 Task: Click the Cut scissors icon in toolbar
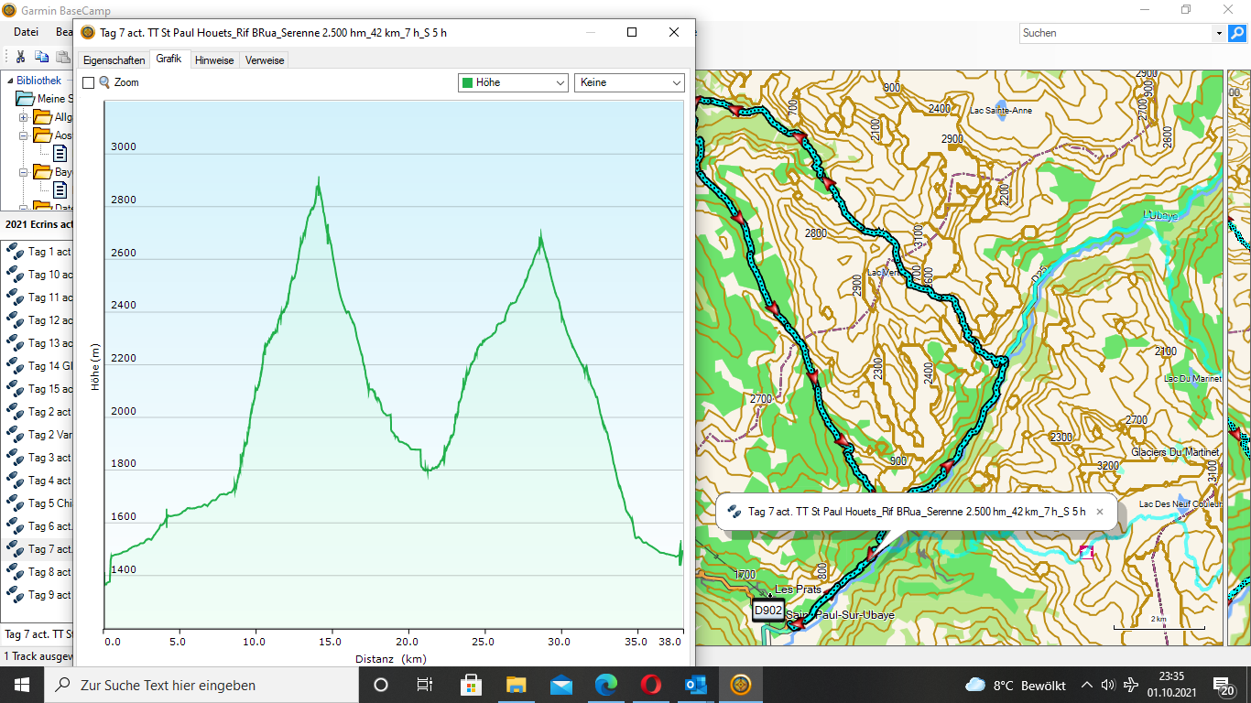tap(21, 57)
